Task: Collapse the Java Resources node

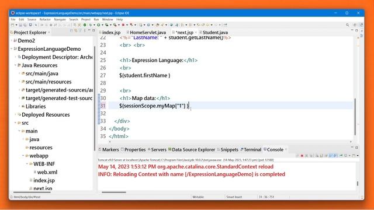Action: [16, 65]
